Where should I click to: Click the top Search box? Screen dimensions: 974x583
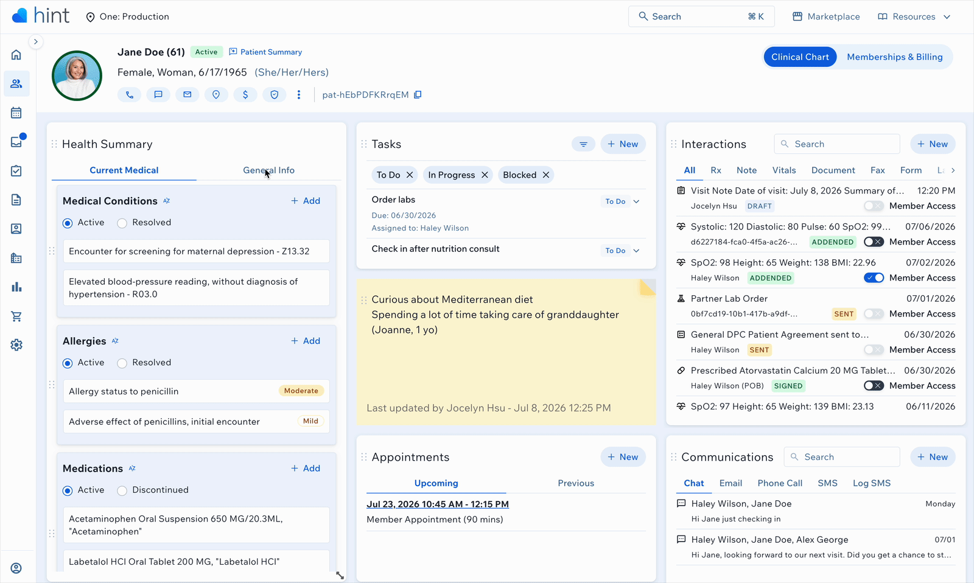pyautogui.click(x=701, y=16)
